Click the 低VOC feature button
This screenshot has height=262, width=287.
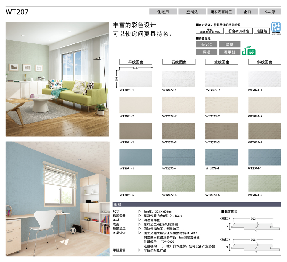tap(207, 44)
